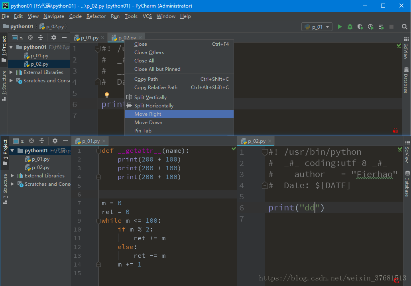
Task: Choose Split Horizontally from context menu
Action: 179,106
